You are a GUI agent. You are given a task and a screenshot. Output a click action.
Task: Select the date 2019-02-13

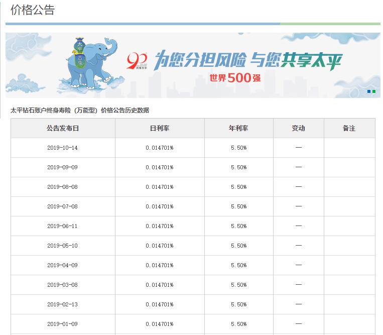pyautogui.click(x=63, y=304)
